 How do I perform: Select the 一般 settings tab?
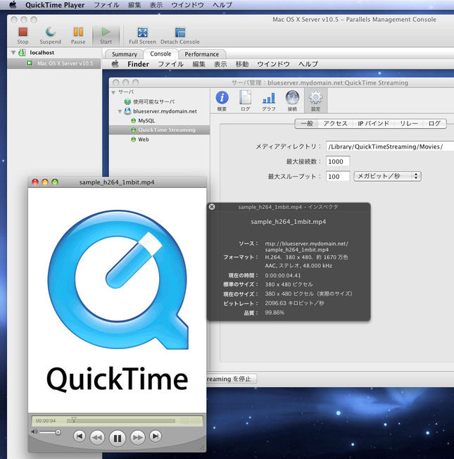[x=307, y=123]
